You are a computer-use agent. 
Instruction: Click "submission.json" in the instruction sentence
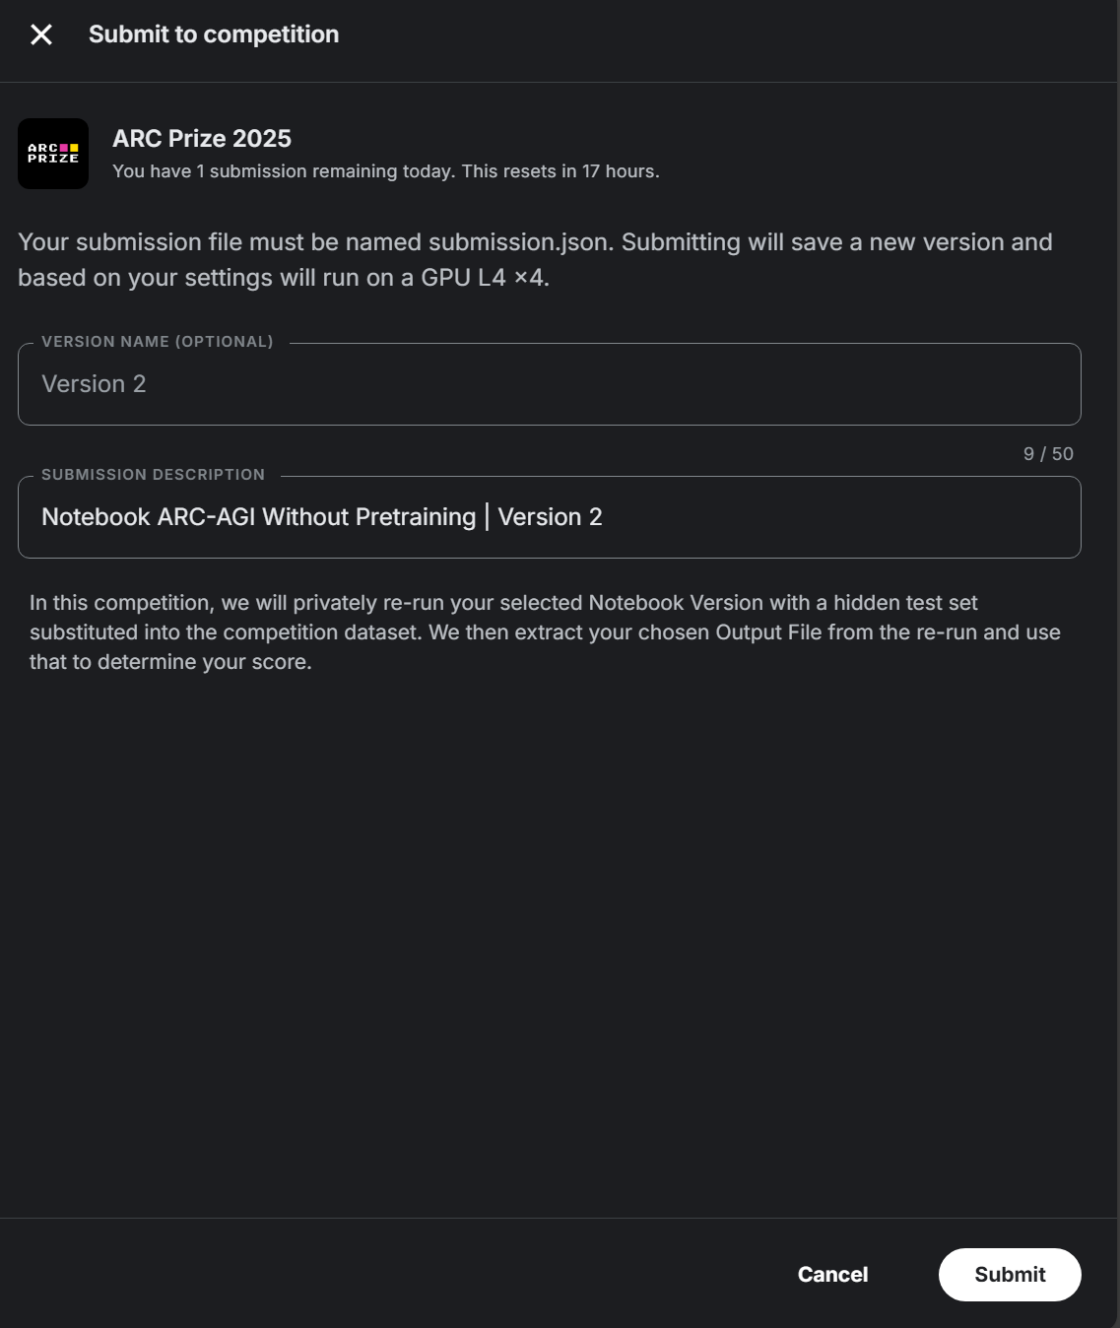tap(518, 242)
